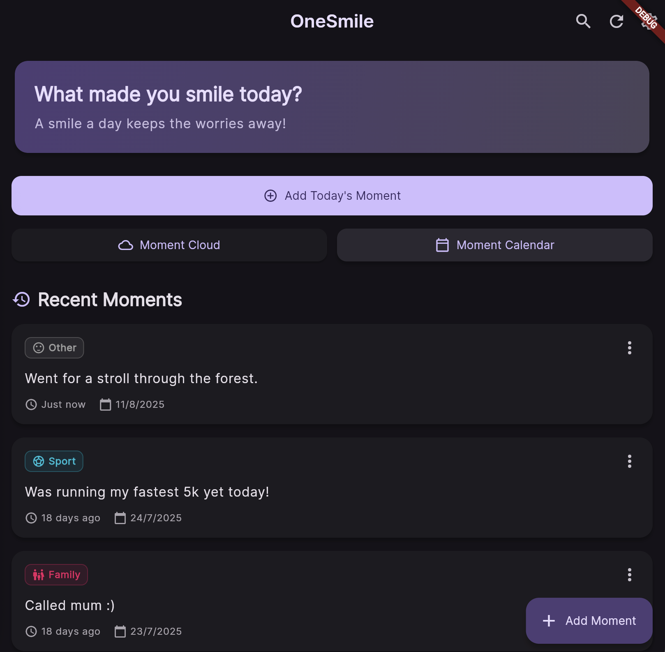This screenshot has width=665, height=652.
Task: Click the calendar icon beside 11/8/2025
Action: [x=106, y=405]
